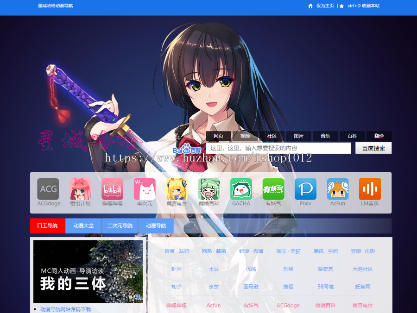Open the 58同城 link
The height and width of the screenshot is (313, 417).
[326, 287]
